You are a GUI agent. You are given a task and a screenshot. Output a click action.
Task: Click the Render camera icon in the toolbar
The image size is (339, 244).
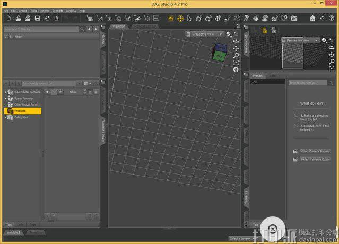click(294, 19)
